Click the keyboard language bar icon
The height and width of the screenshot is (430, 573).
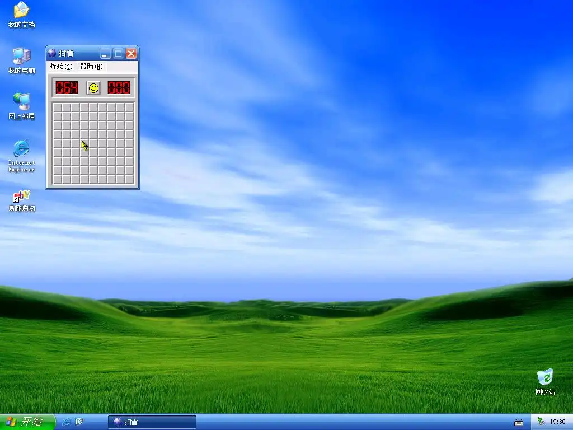[x=519, y=423]
